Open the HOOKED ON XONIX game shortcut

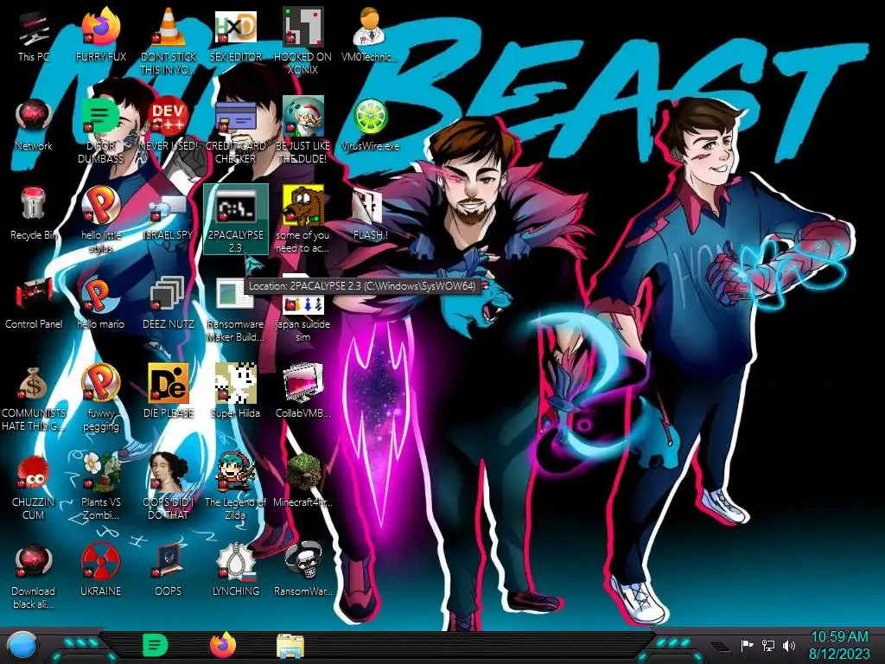[x=303, y=40]
